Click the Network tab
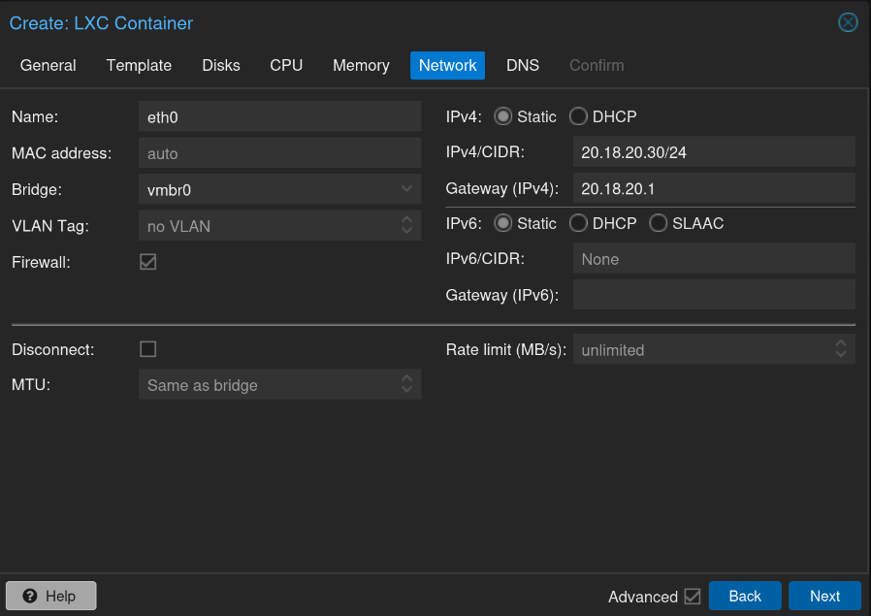The width and height of the screenshot is (871, 616). (448, 66)
